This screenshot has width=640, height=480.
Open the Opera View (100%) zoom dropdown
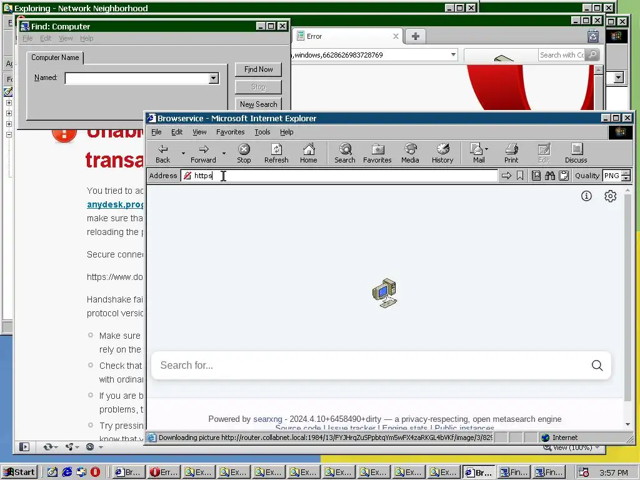597,447
